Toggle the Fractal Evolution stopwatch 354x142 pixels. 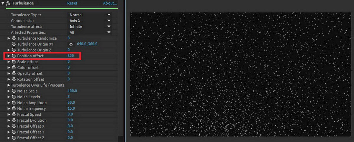(x=14, y=120)
